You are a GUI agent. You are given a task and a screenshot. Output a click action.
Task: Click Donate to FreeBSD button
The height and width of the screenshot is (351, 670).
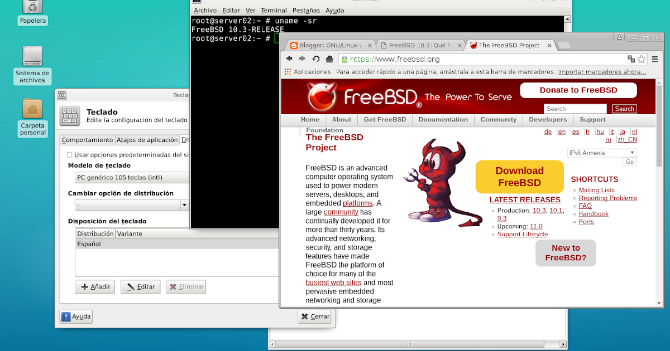tap(578, 90)
